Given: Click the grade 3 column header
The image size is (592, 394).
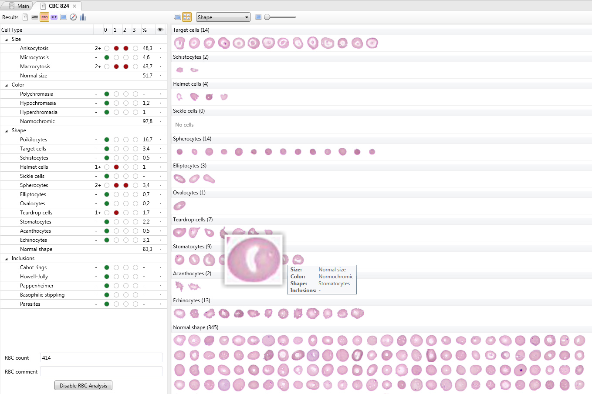Looking at the screenshot, I should (134, 30).
